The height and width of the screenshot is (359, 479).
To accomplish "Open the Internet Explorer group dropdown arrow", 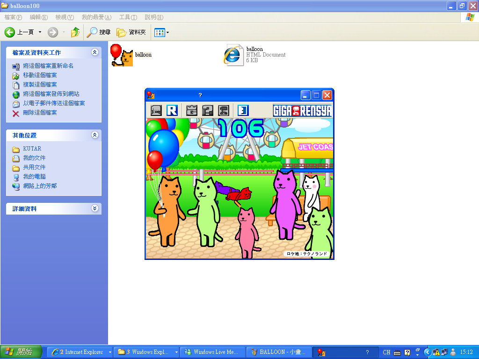I will [x=110, y=352].
